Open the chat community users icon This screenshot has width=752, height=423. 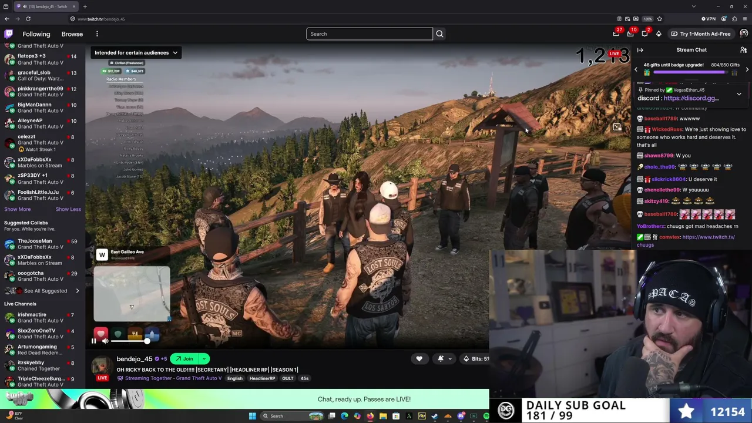[x=743, y=50]
